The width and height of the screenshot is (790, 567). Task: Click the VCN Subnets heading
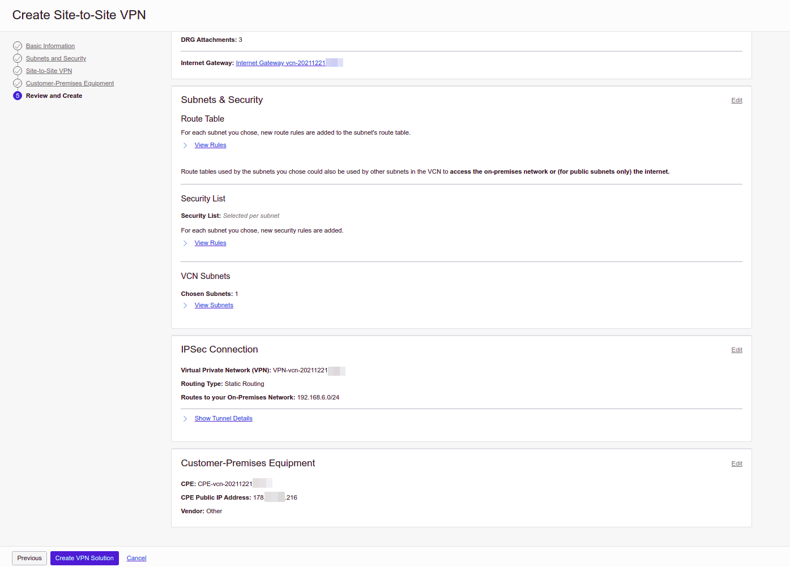tap(206, 276)
